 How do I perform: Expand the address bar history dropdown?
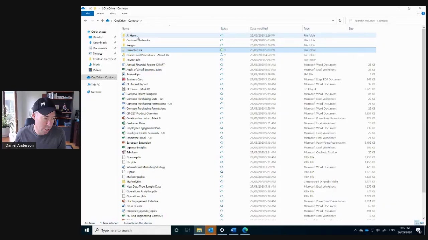pyautogui.click(x=333, y=21)
